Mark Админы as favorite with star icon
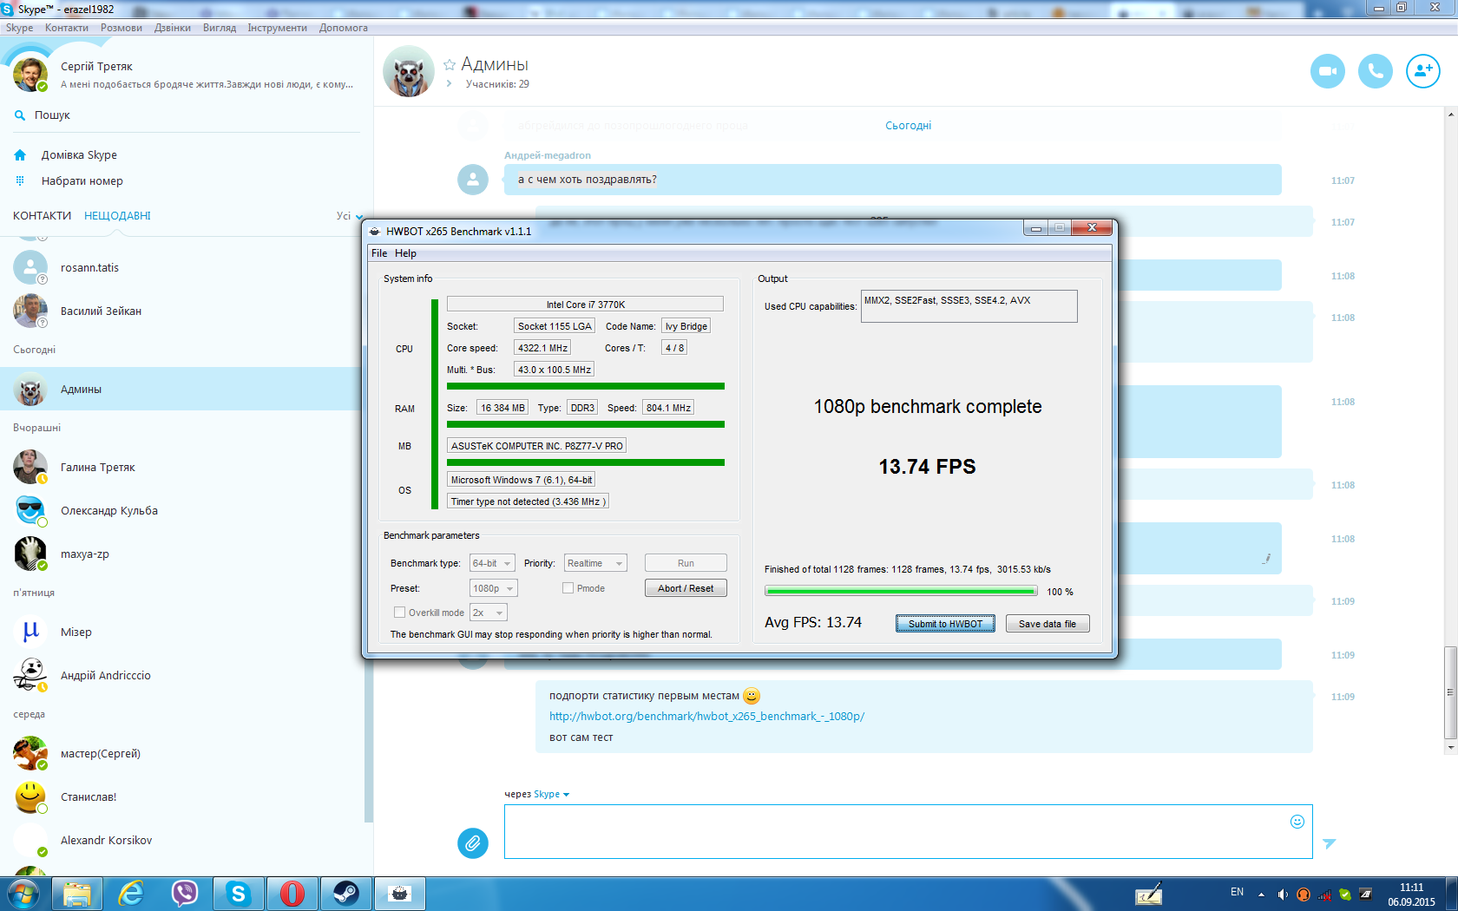This screenshot has height=911, width=1458. point(450,64)
